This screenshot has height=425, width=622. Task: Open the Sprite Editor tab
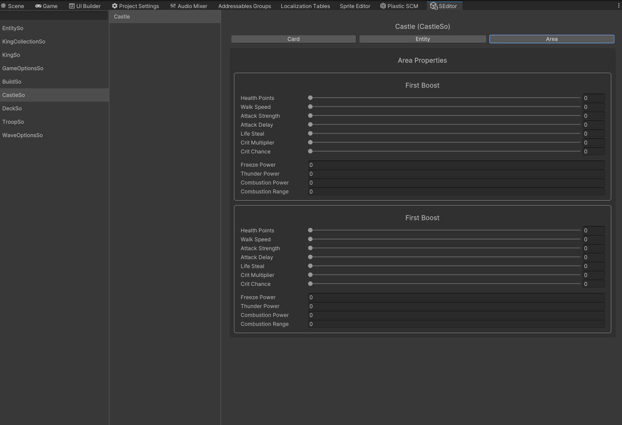click(355, 6)
